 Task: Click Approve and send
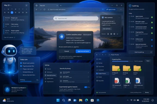(x=83, y=51)
